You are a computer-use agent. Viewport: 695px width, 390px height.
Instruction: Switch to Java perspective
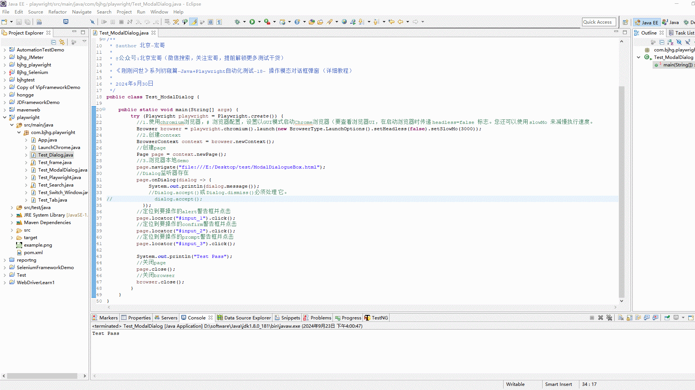(671, 22)
